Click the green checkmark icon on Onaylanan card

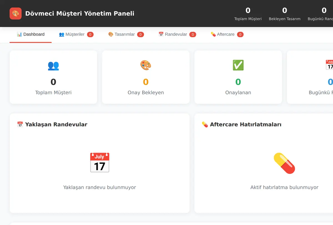pos(238,65)
